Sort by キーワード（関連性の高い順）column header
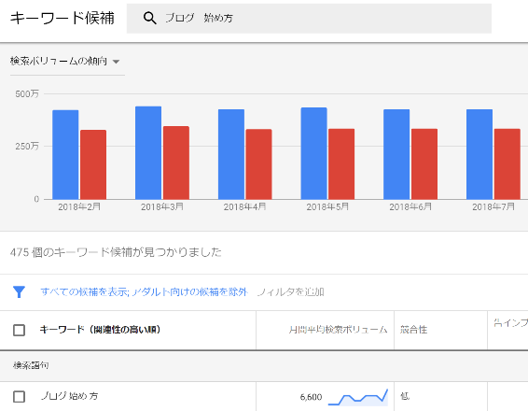 (100, 330)
